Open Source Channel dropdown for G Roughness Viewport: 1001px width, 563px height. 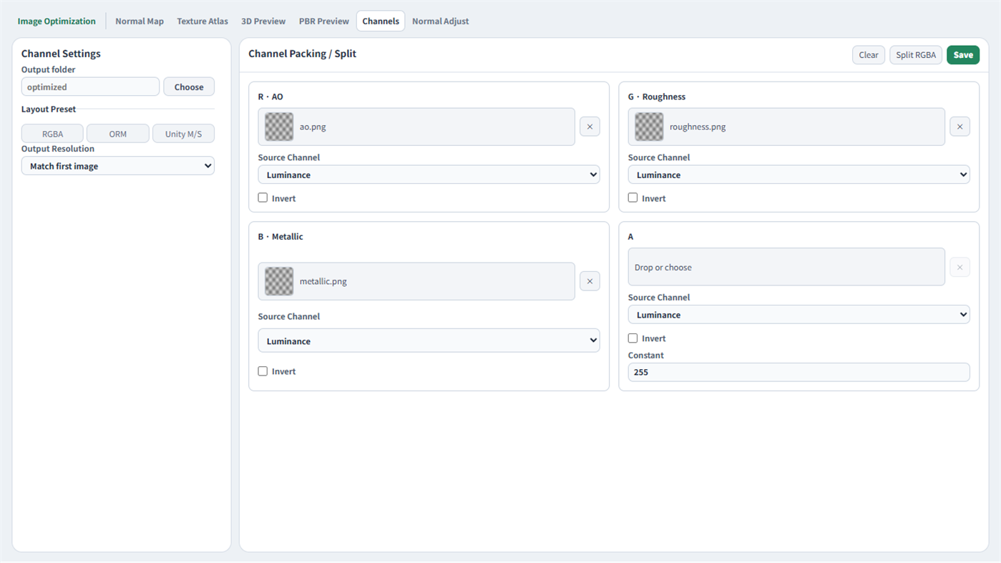click(x=799, y=175)
